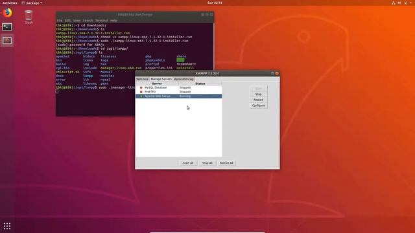Image resolution: width=415 pixels, height=233 pixels.
Task: Open the Terminal menu in terminal window
Action: point(102,20)
